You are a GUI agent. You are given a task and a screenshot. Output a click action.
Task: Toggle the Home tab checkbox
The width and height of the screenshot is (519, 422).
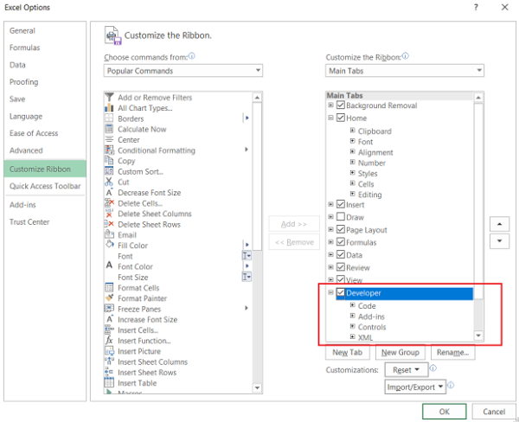pyautogui.click(x=341, y=118)
